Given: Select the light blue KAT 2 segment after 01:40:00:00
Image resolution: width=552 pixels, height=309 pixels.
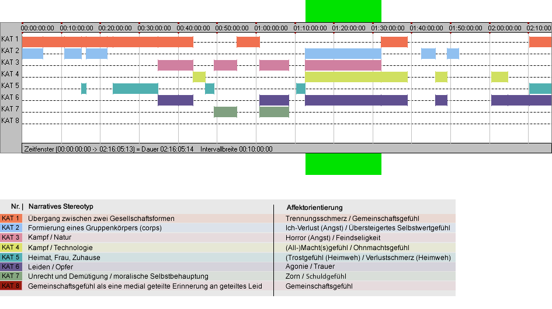Looking at the screenshot, I should pos(428,54).
